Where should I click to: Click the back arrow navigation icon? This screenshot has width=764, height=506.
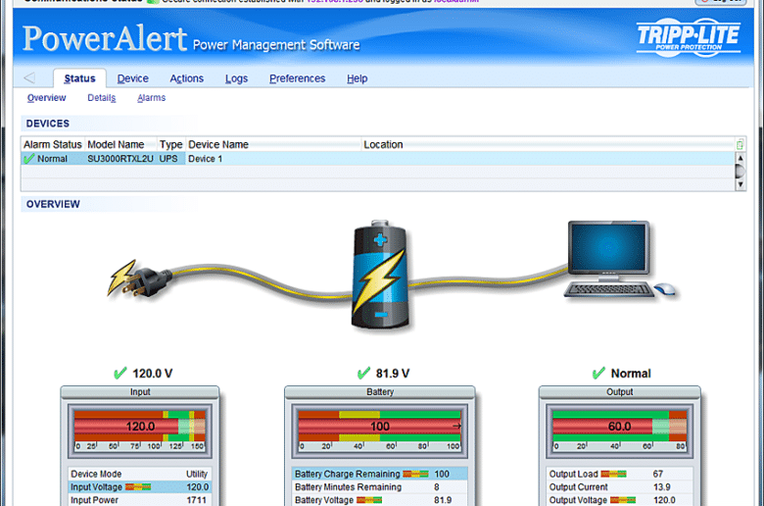click(x=29, y=77)
